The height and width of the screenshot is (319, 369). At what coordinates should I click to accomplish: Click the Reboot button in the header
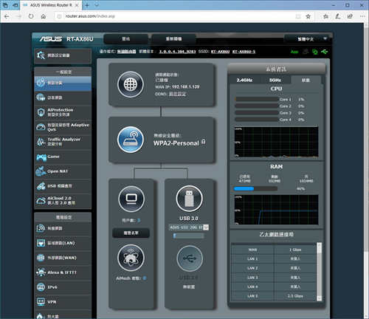tap(173, 39)
